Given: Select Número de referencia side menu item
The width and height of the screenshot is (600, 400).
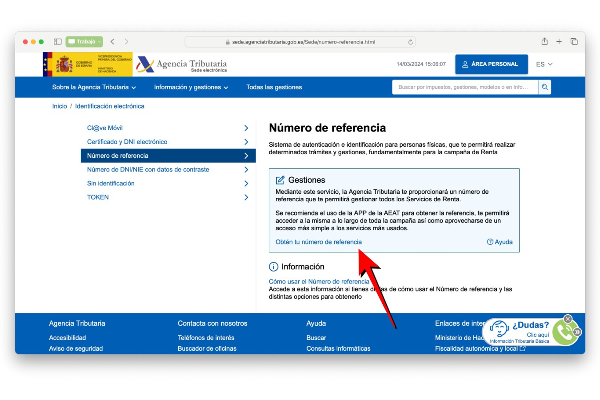Looking at the screenshot, I should tap(168, 156).
